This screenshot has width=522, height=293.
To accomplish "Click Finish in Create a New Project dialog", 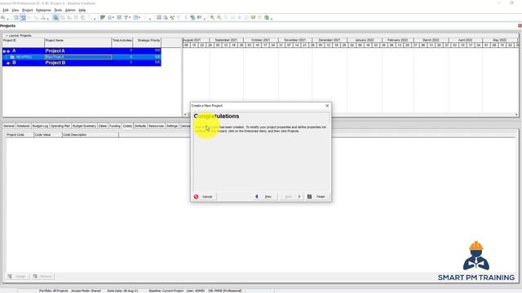I will coord(316,197).
